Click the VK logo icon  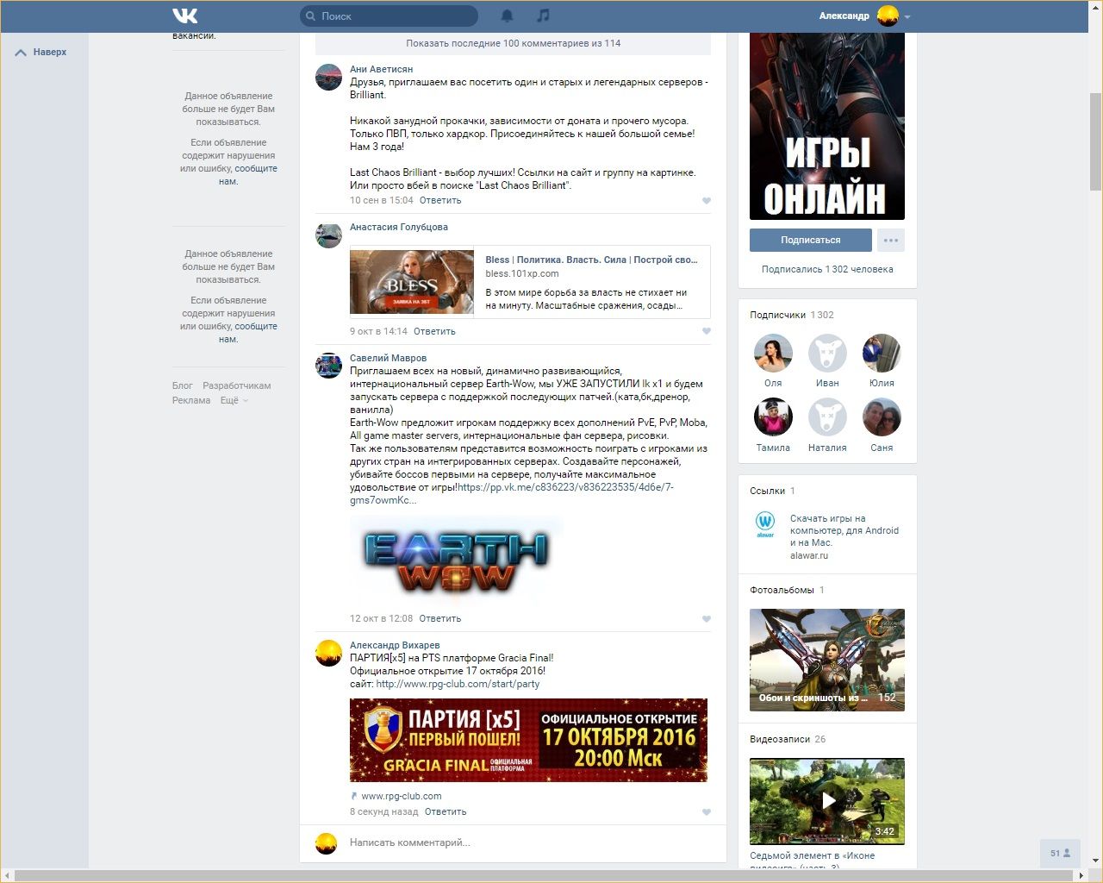pyautogui.click(x=185, y=16)
